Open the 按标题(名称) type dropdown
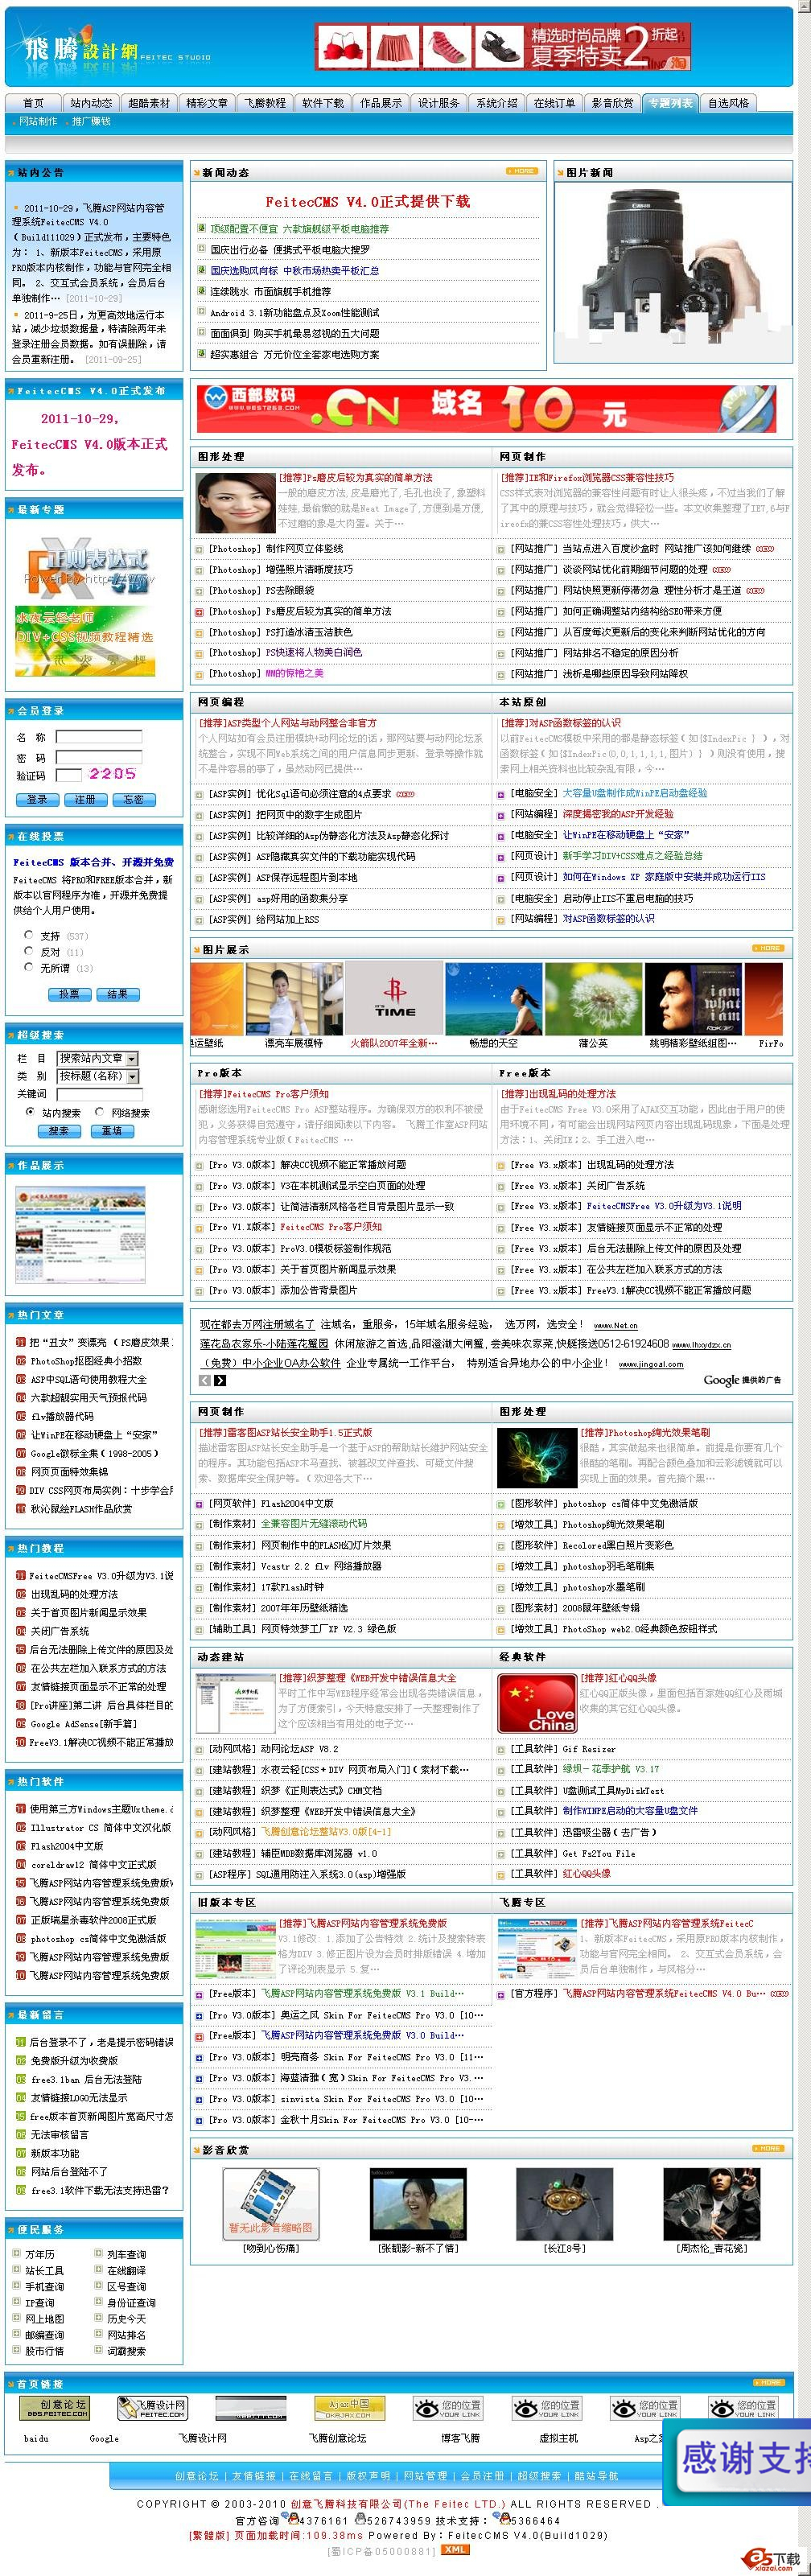The width and height of the screenshot is (811, 2576). point(97,1076)
